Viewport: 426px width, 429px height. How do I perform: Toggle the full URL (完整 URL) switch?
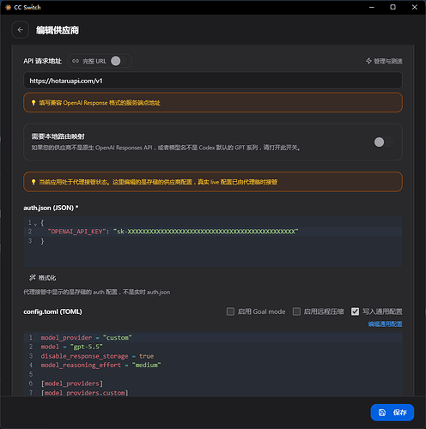point(119,61)
